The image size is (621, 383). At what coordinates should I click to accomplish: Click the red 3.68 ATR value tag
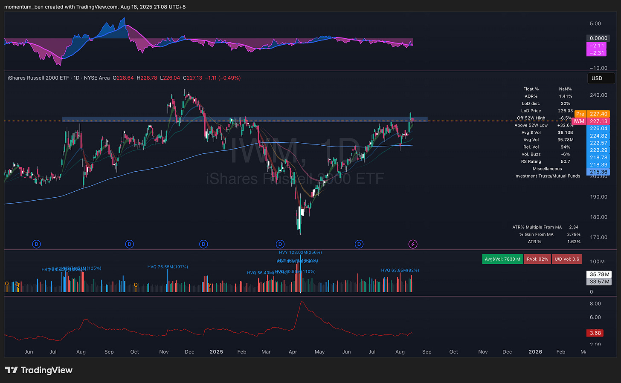[595, 333]
